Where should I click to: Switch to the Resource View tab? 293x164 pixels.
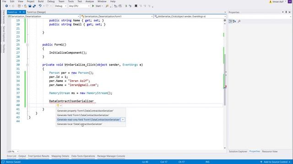point(270,152)
